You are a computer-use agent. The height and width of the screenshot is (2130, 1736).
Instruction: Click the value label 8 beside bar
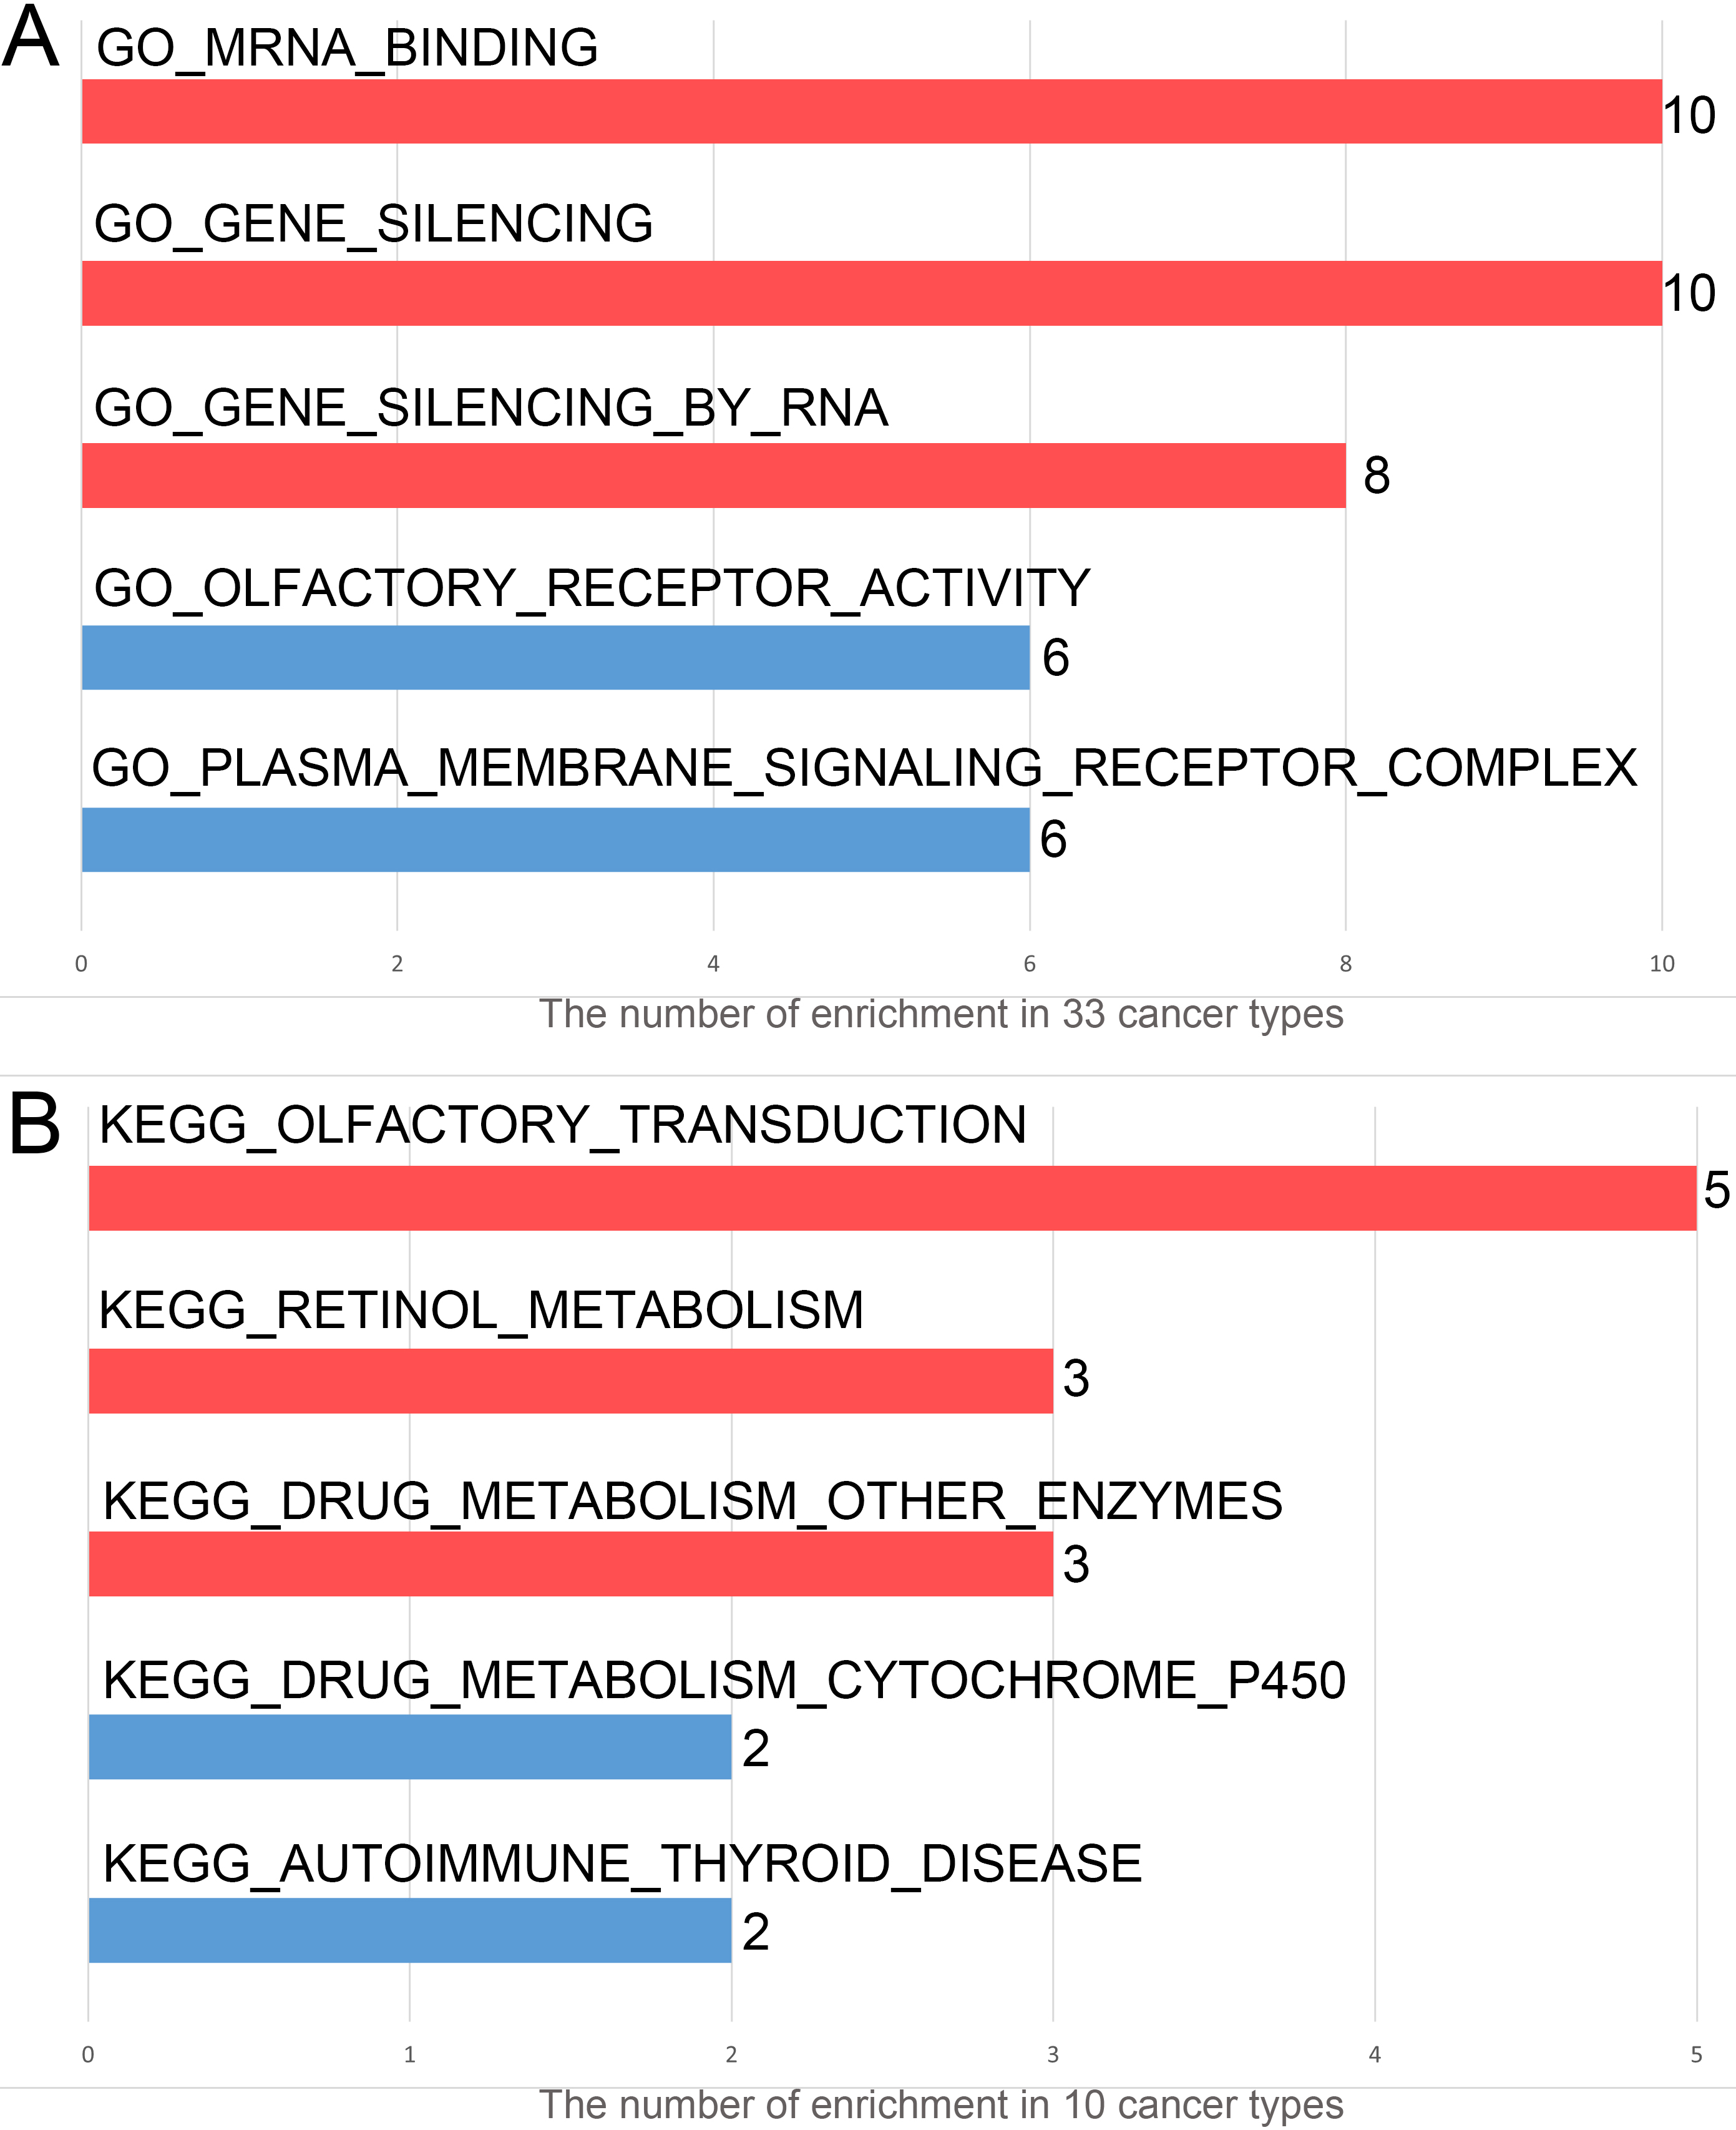(1376, 475)
